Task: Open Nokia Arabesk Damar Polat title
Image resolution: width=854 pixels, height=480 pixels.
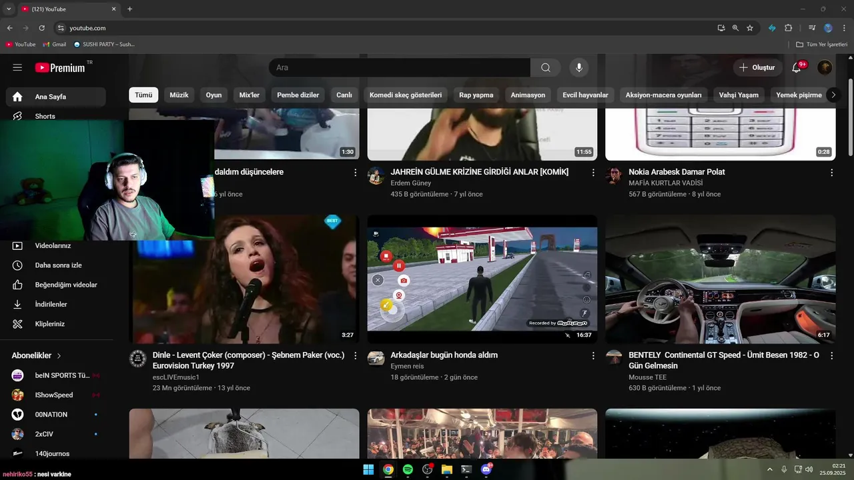Action: [677, 172]
